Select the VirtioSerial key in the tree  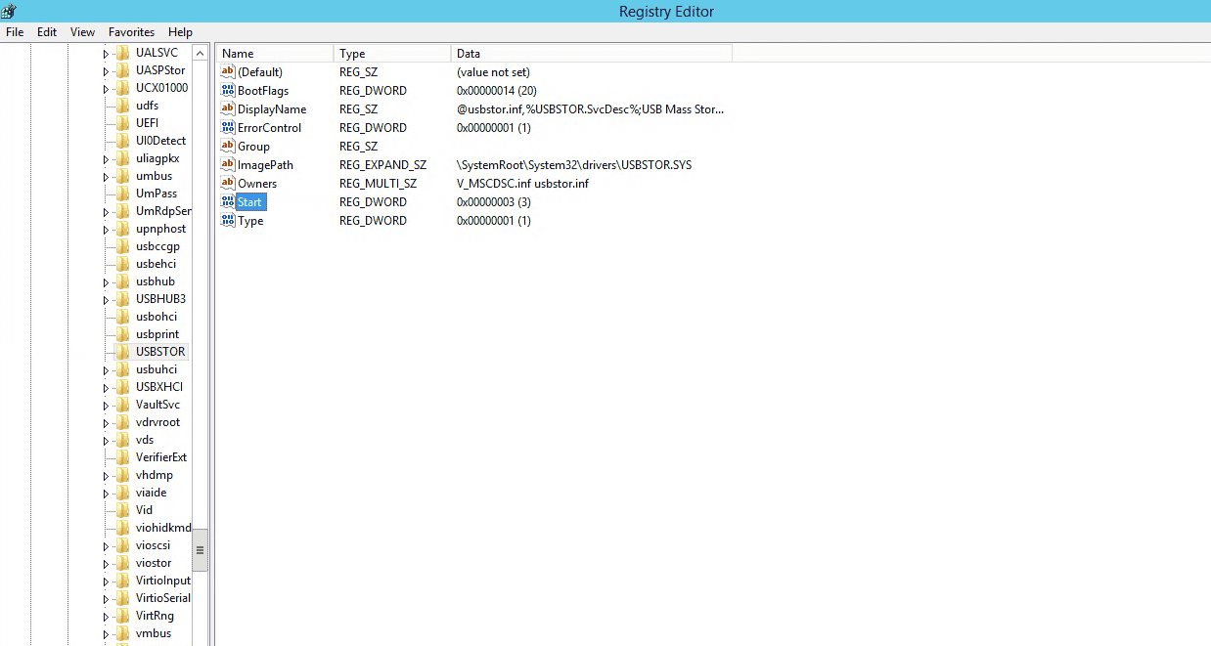pos(163,598)
